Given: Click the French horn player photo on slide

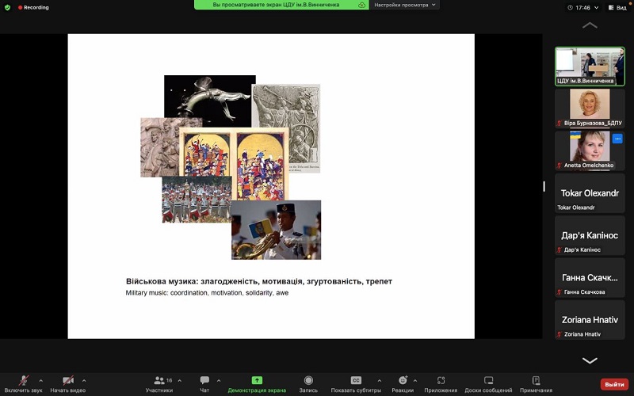Looking at the screenshot, I should coord(276,230).
